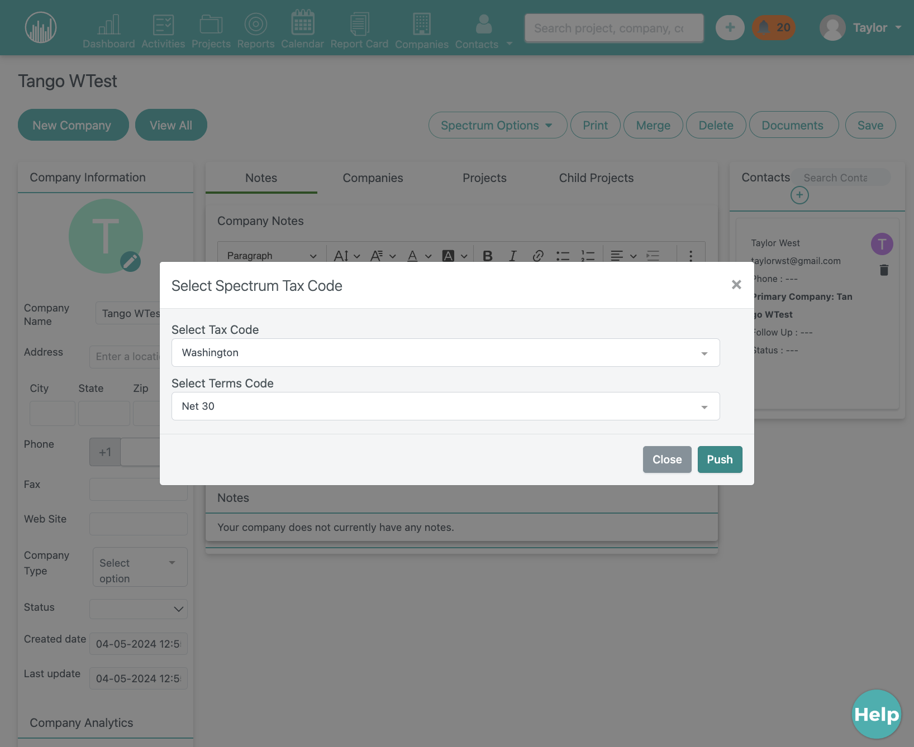This screenshot has width=914, height=747.
Task: Open Company Type select option dropdown
Action: [x=140, y=567]
